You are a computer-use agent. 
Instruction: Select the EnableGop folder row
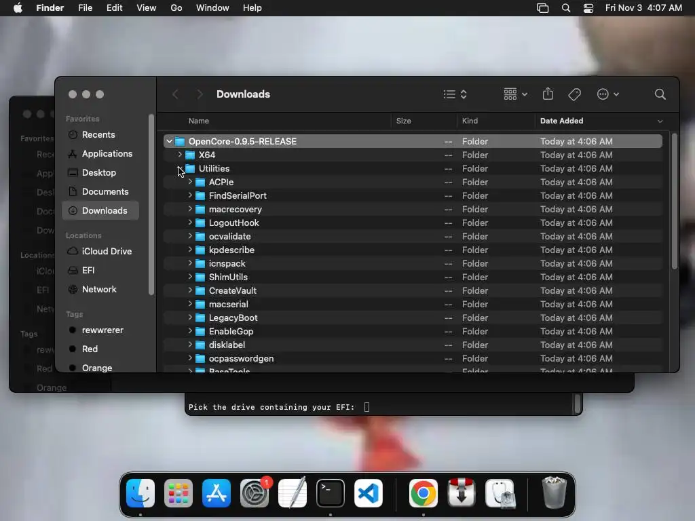coord(413,331)
